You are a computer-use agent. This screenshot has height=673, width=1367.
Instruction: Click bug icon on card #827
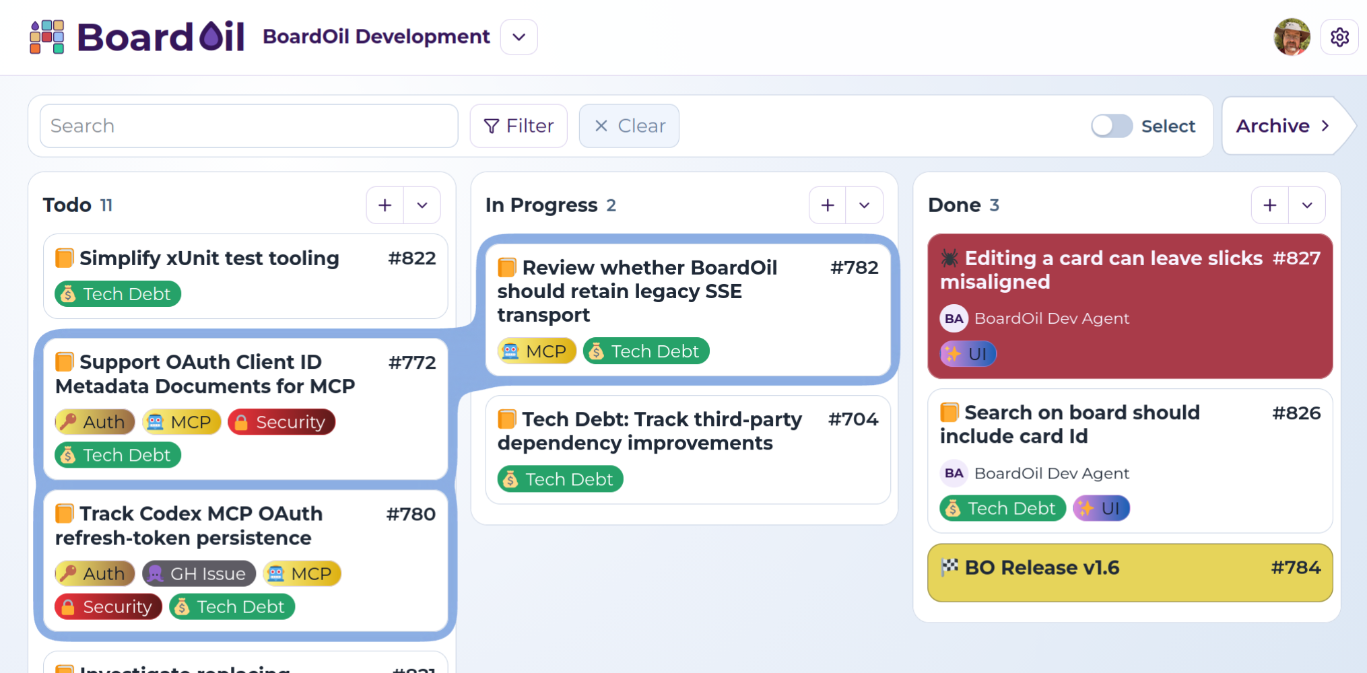(x=949, y=258)
